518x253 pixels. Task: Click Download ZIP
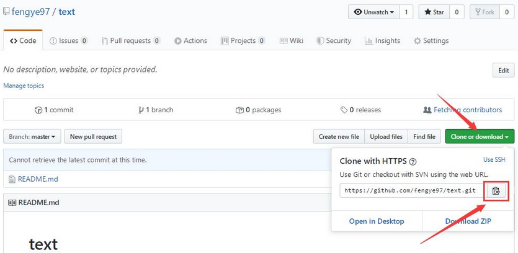point(468,221)
